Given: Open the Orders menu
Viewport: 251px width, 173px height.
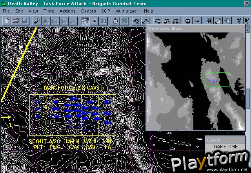Looking at the screenshot, I should 89,11.
